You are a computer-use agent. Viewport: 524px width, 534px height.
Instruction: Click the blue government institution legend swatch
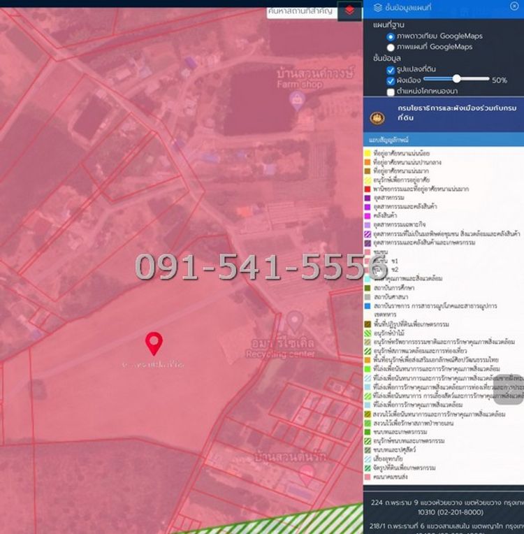click(368, 306)
